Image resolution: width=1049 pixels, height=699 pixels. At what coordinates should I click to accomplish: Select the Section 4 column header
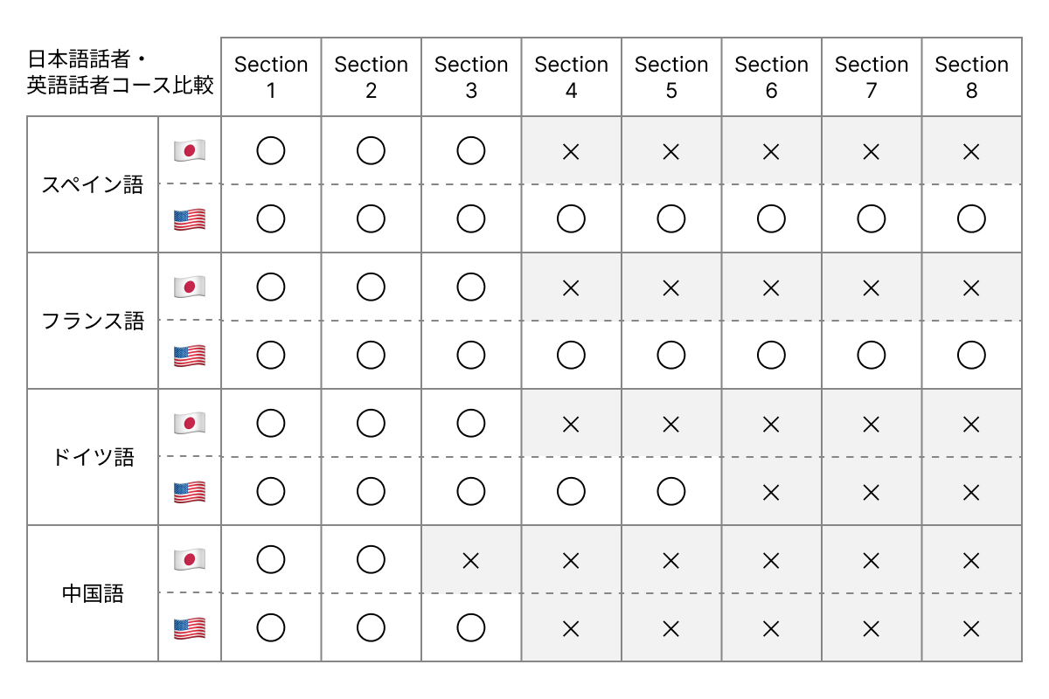click(x=571, y=77)
